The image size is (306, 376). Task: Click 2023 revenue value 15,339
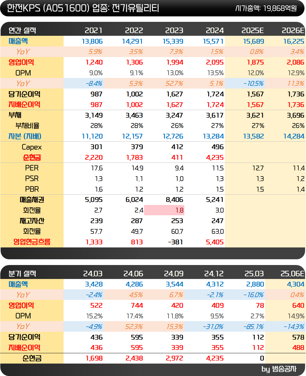(173, 41)
